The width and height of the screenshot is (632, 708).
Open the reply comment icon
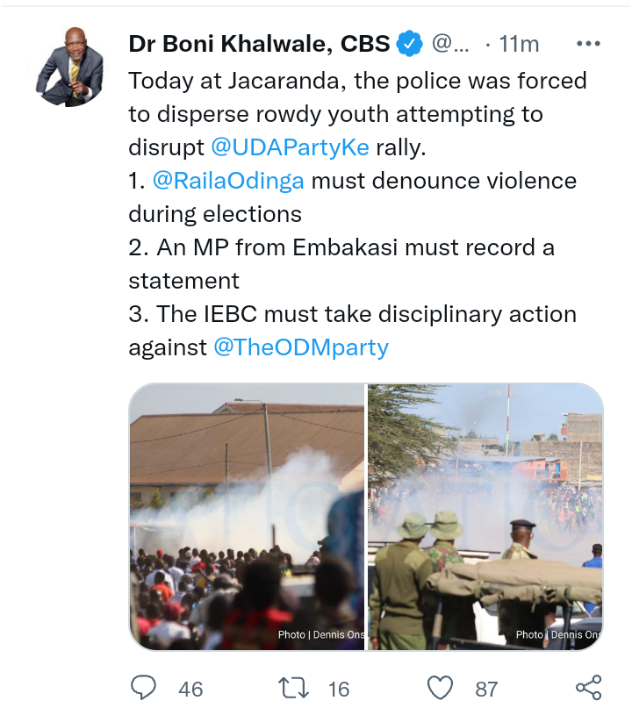[x=143, y=688]
